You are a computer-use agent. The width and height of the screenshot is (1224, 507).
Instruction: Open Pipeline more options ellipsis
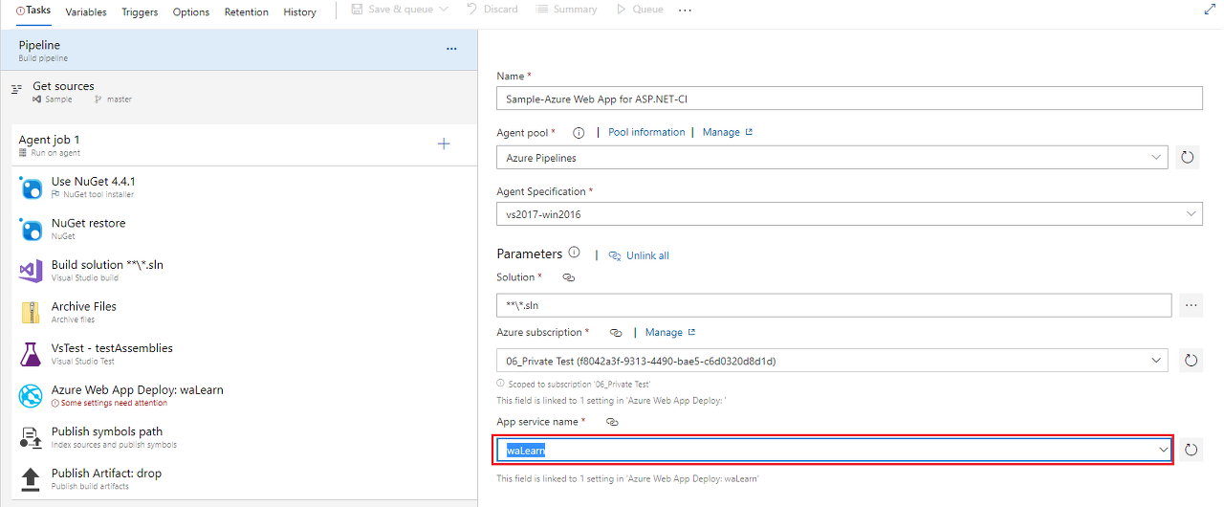coord(451,49)
